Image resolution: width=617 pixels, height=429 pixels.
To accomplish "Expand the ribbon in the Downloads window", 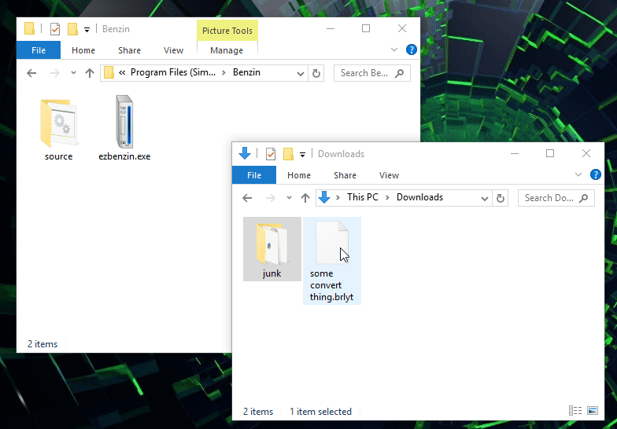I will pos(578,174).
